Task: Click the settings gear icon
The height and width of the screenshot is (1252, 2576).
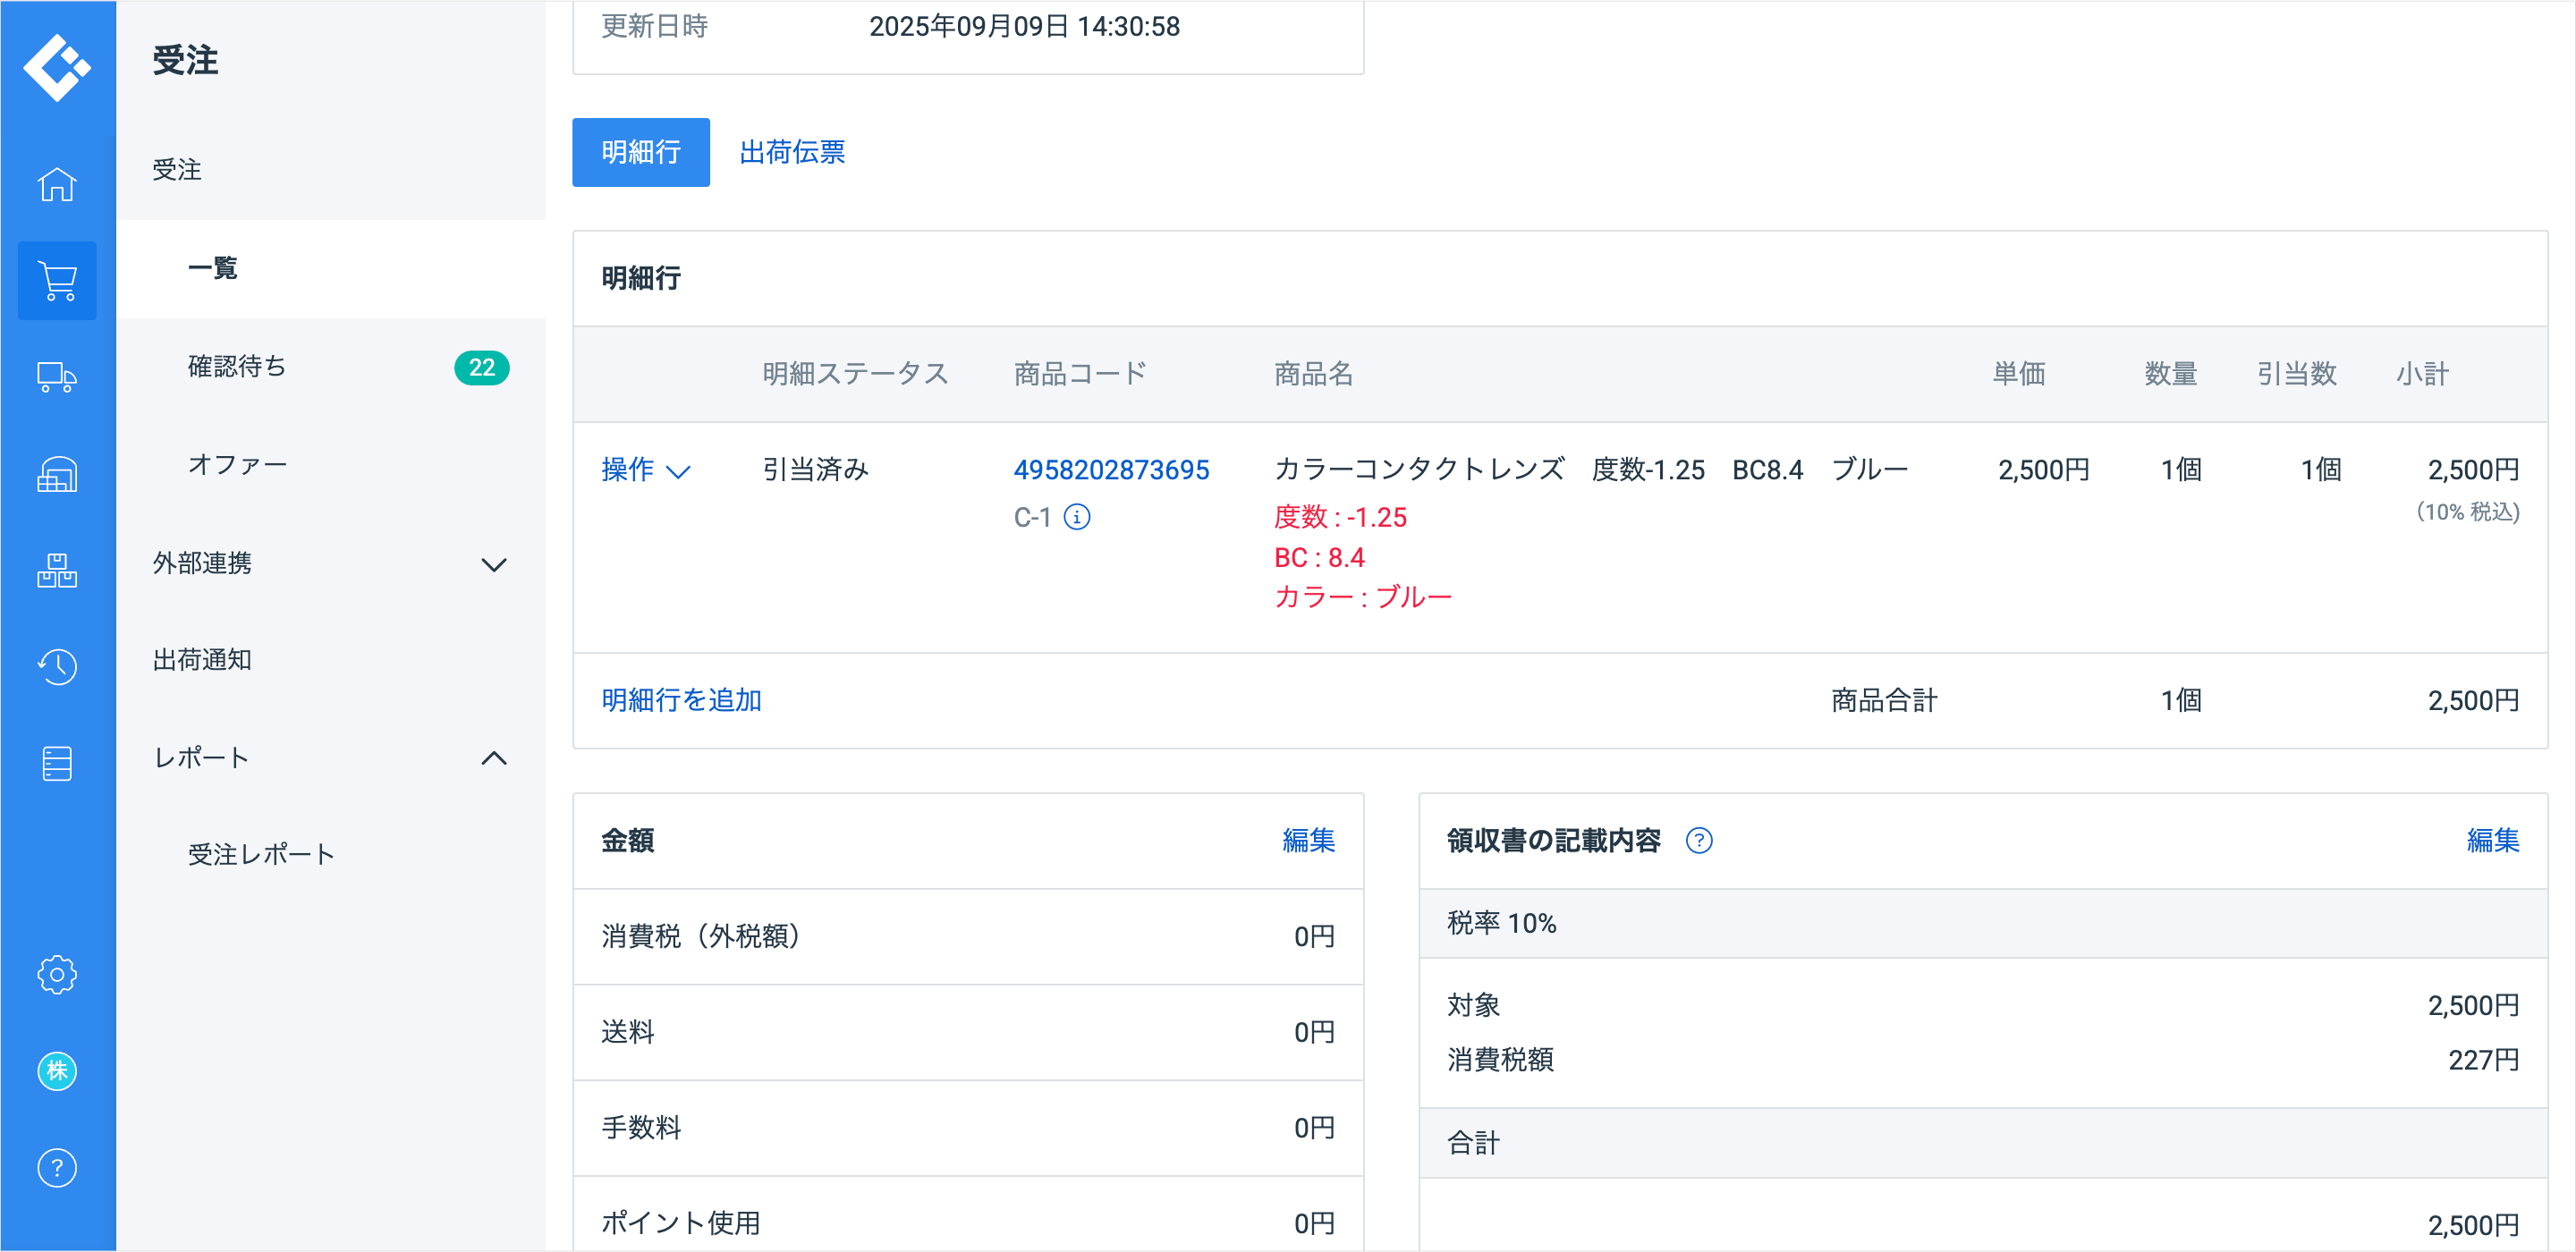Action: coord(57,974)
